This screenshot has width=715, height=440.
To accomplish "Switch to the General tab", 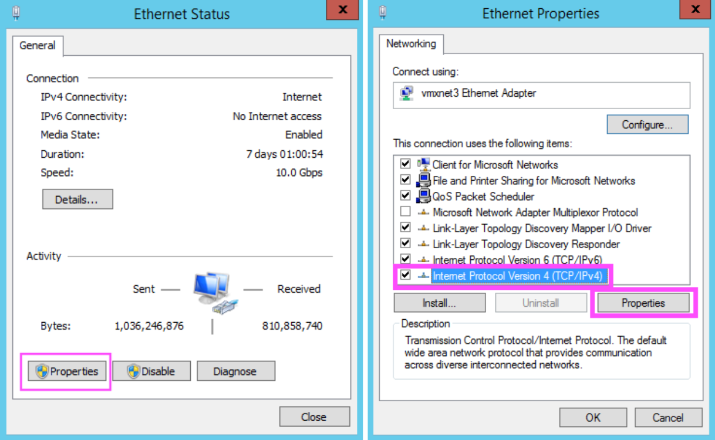I will 38,46.
